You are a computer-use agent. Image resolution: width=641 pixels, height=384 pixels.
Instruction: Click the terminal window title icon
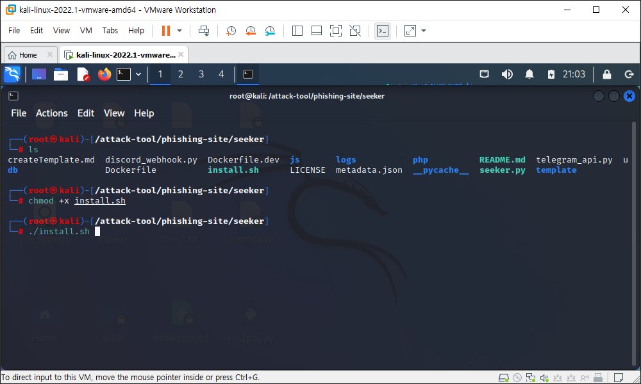[13, 96]
